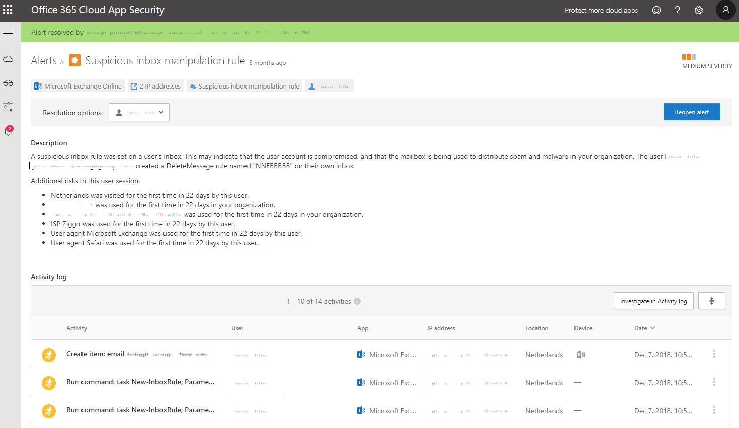Open more options for Create item row
Image resolution: width=739 pixels, height=428 pixels.
coord(714,354)
